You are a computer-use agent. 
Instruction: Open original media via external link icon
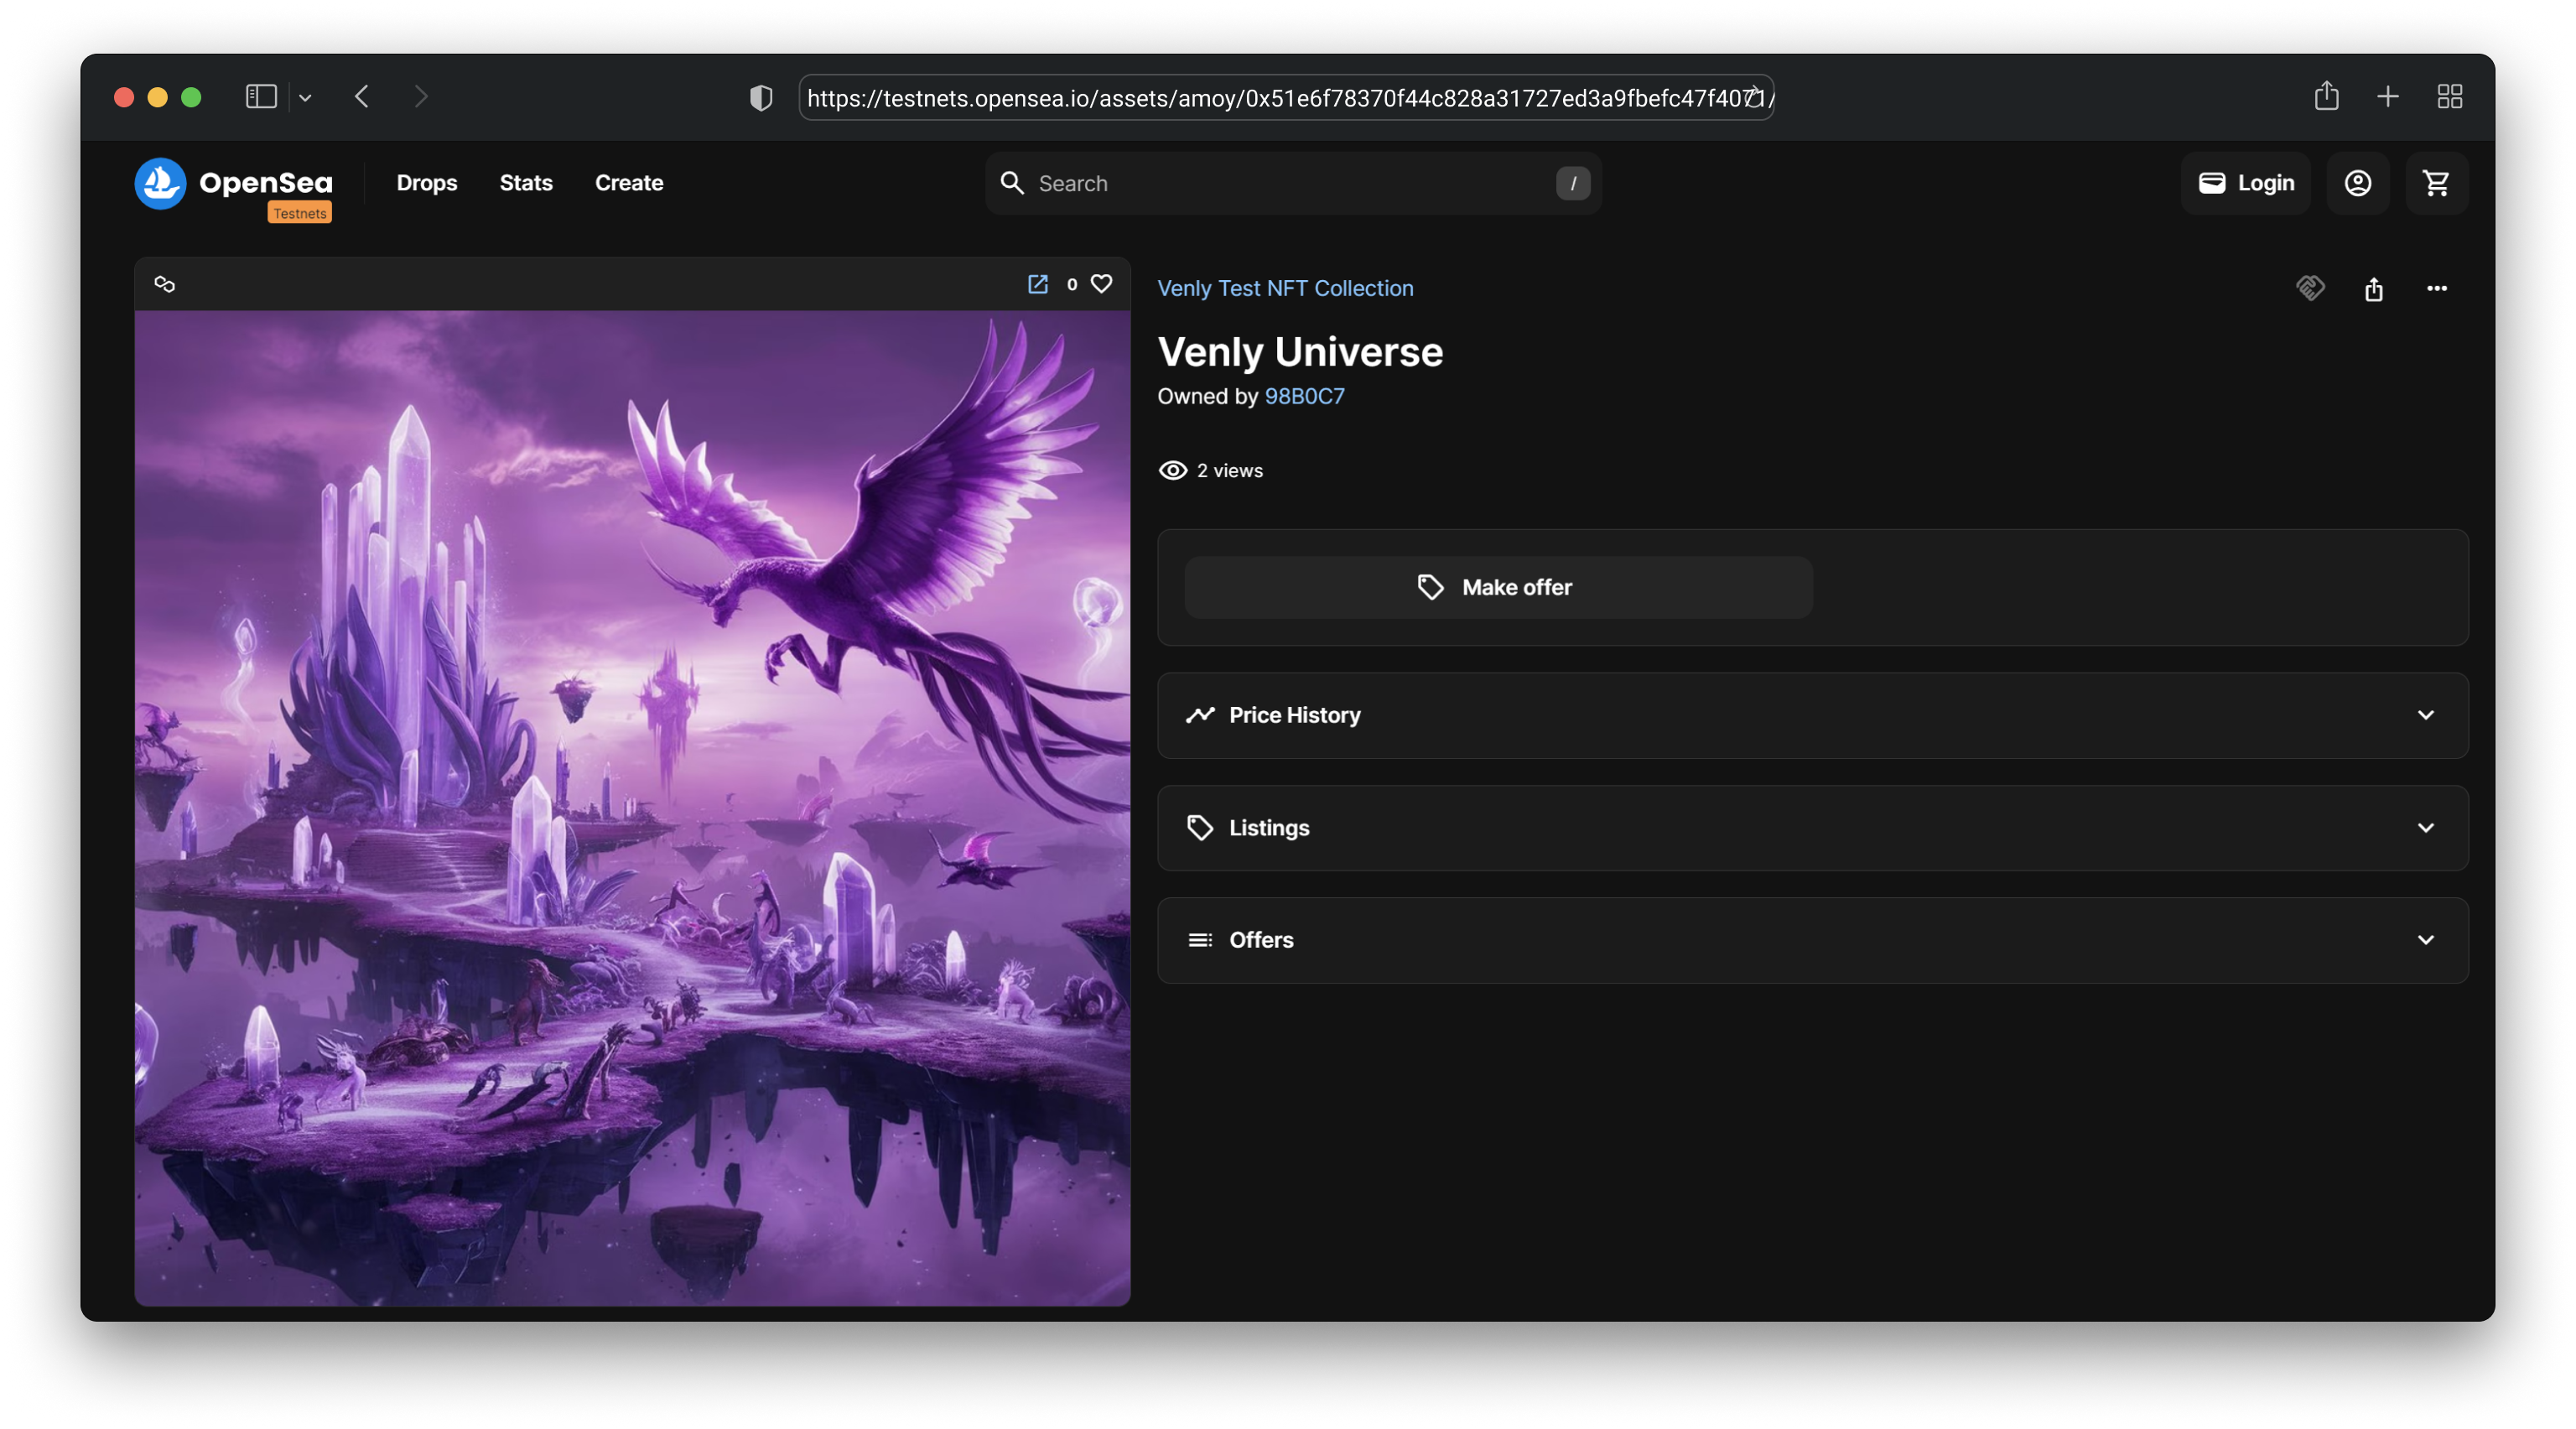(x=1038, y=284)
